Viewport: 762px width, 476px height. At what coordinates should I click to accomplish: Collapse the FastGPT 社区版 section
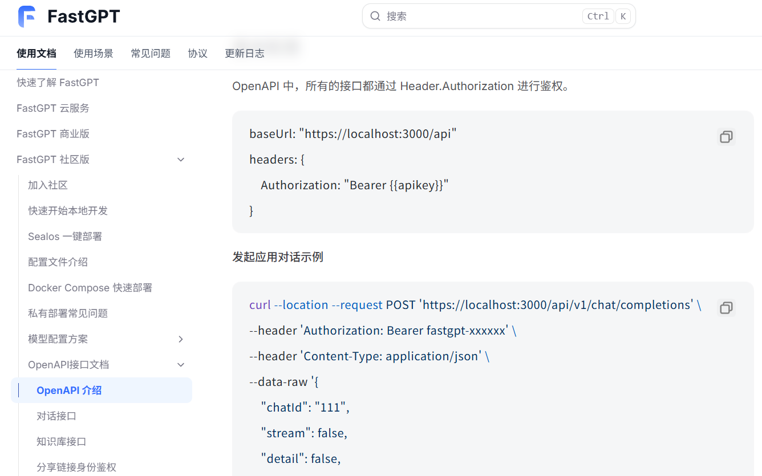[181, 160]
